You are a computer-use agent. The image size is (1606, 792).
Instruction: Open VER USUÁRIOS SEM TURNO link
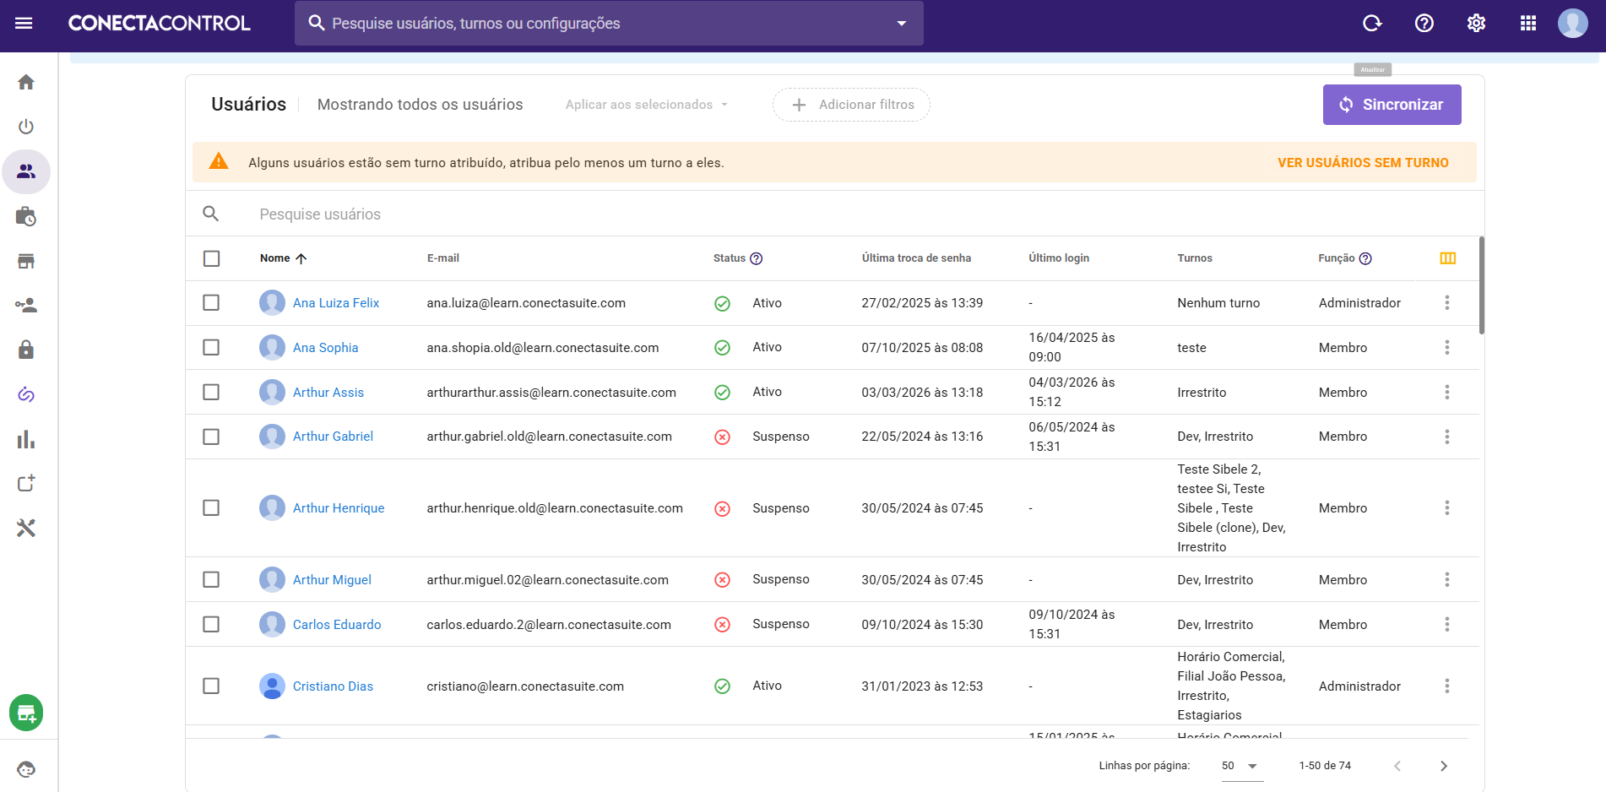click(x=1363, y=162)
